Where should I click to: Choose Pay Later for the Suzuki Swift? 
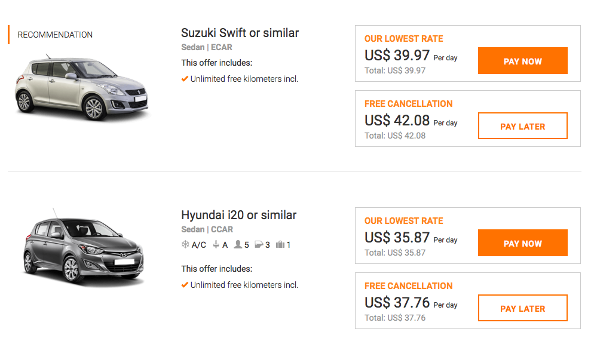tap(522, 126)
